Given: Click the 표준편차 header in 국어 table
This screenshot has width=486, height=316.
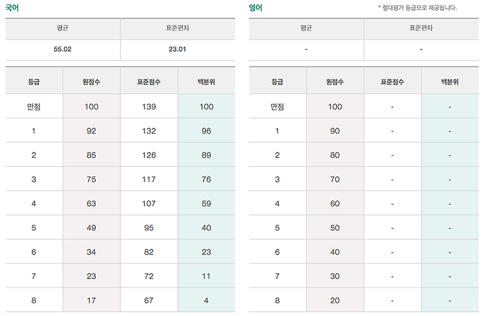Looking at the screenshot, I should pos(178,28).
